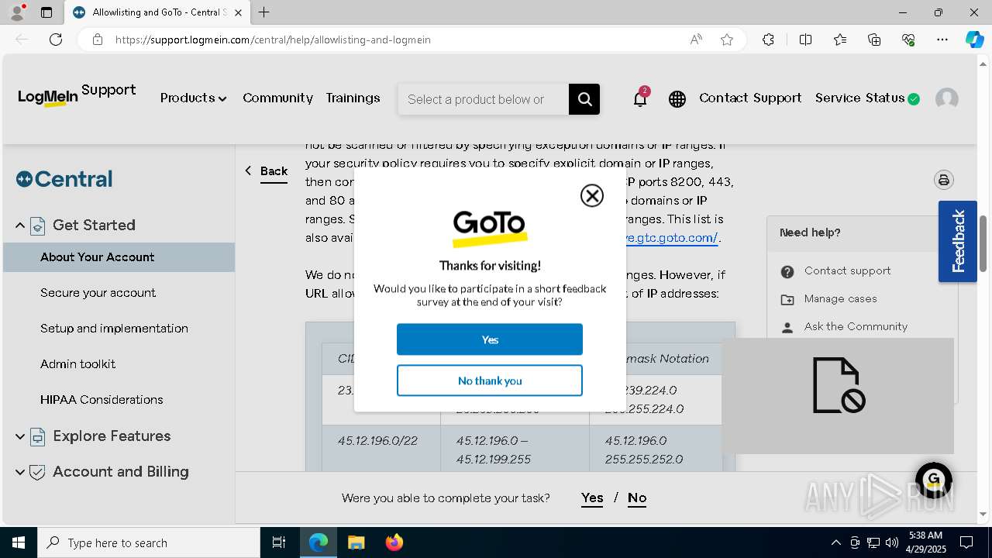
Task: Open the user profile avatar
Action: (946, 99)
